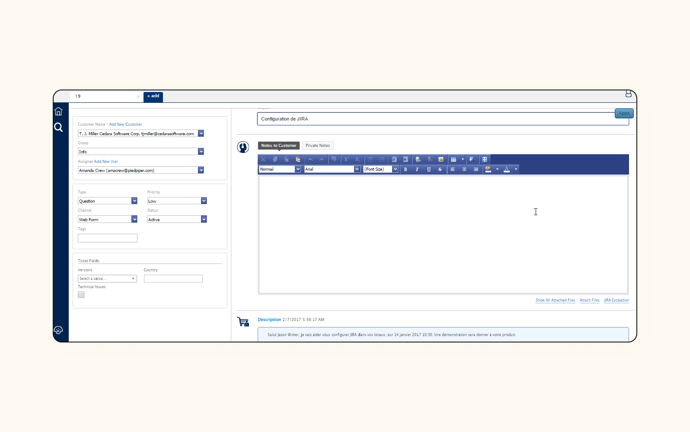Pick the font color A swatch
Viewport: 690px width, 432px height.
(507, 169)
